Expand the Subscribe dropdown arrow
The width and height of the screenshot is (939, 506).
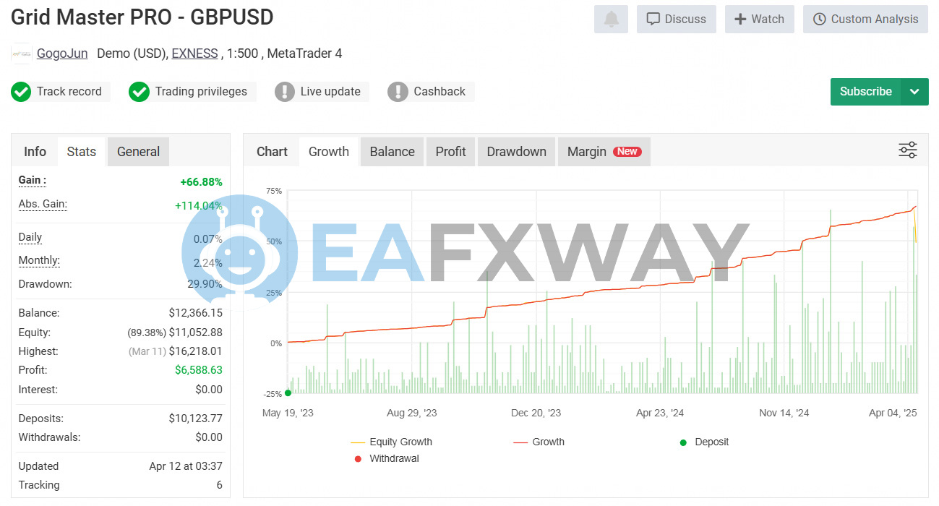[914, 92]
